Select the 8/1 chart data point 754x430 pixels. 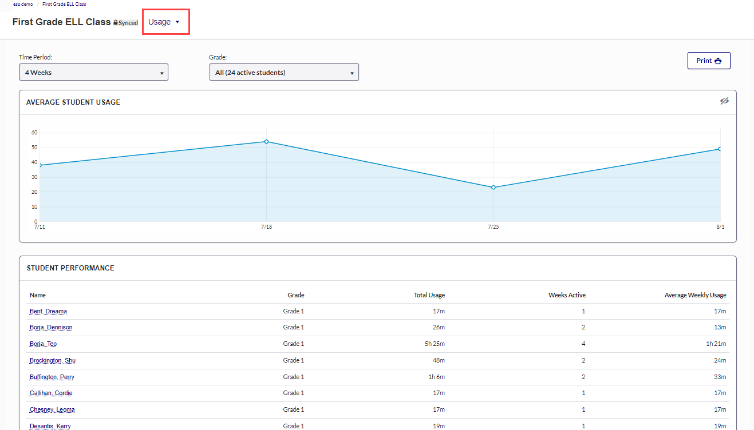click(x=720, y=149)
